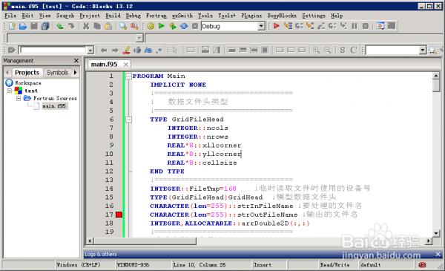Toggle the red breakpoint on line 17

click(119, 215)
